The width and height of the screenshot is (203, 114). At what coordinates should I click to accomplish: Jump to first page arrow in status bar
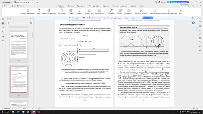tap(13, 108)
